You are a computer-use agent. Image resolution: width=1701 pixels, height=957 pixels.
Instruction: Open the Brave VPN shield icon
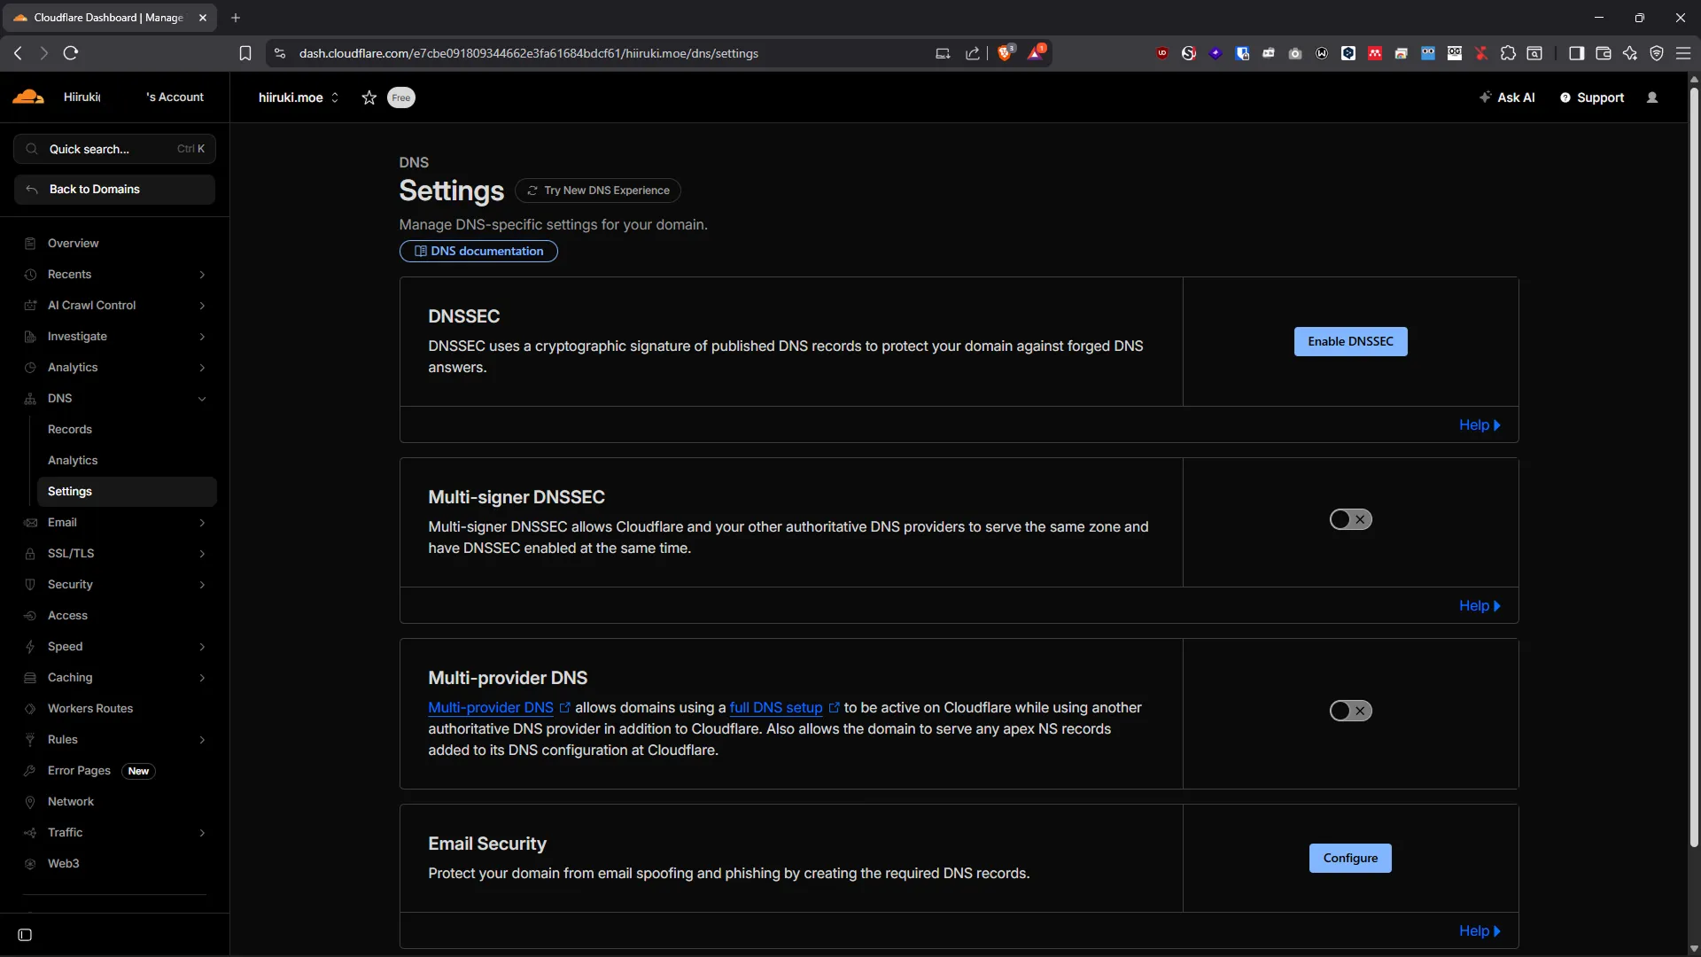(x=1657, y=53)
